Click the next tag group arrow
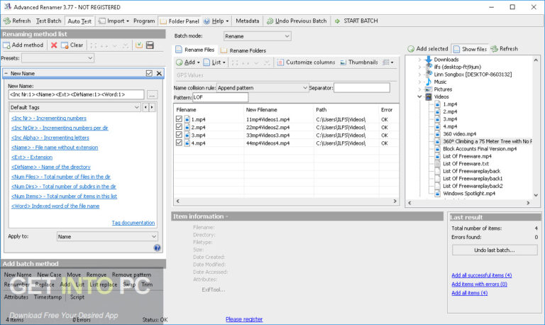 (152, 107)
